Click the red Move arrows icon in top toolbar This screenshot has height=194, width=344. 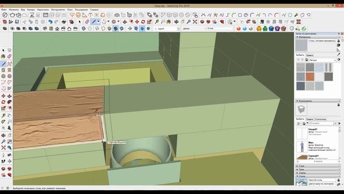(137, 22)
